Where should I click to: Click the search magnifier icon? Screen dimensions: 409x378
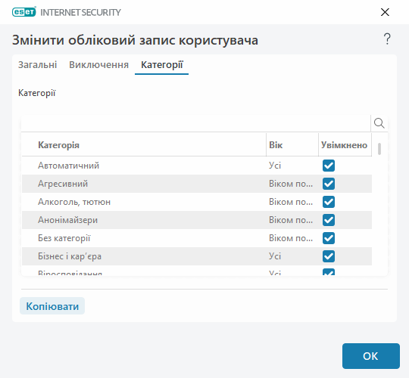click(x=379, y=123)
